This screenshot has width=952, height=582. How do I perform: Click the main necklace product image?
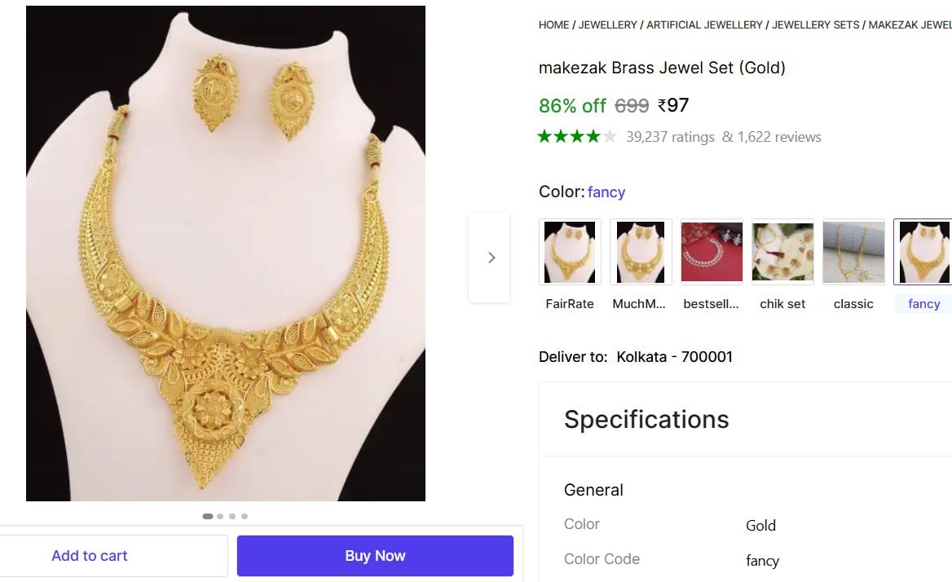[x=226, y=254]
